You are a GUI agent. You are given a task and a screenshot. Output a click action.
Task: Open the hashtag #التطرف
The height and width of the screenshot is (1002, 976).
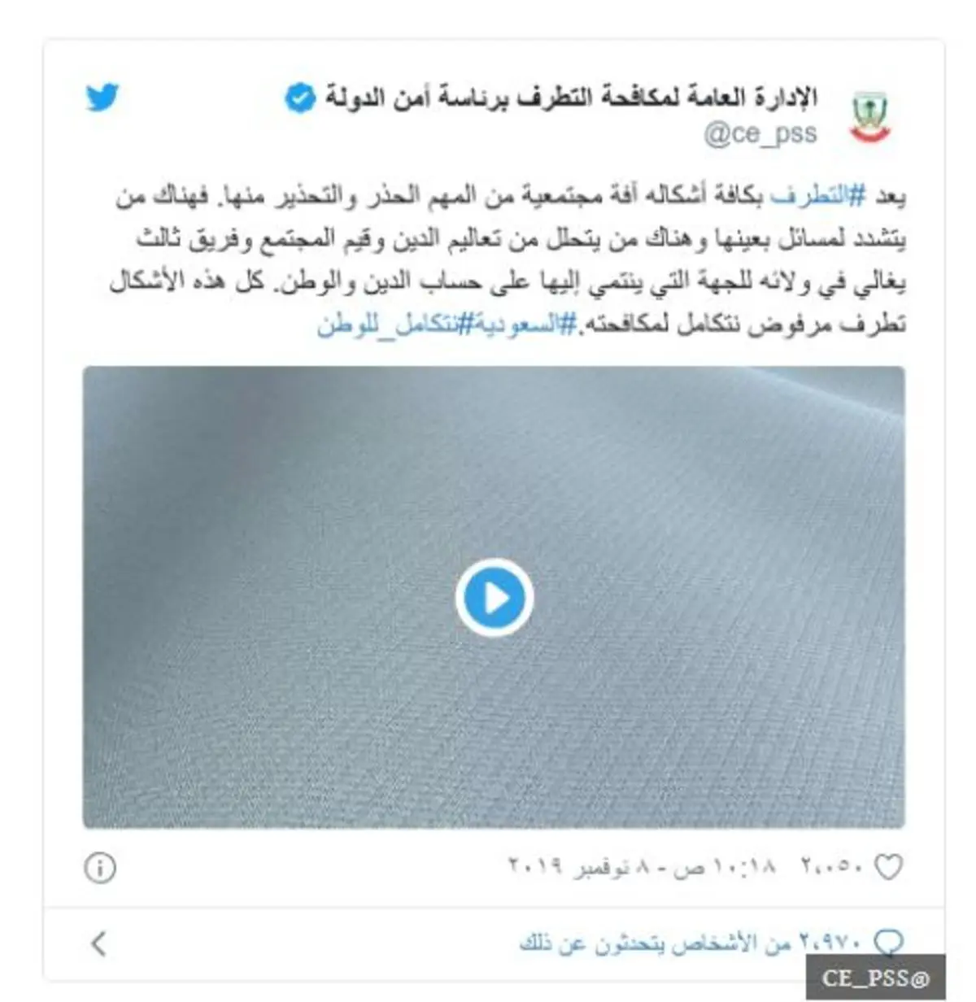point(818,196)
